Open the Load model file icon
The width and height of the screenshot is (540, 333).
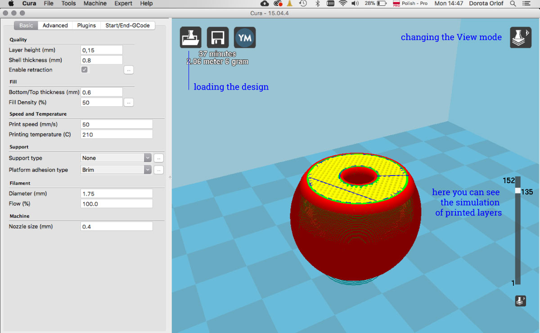click(191, 37)
